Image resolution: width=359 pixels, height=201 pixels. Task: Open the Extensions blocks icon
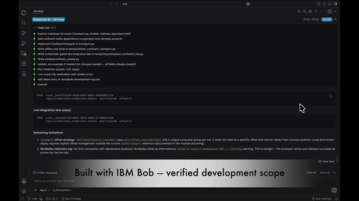click(24, 63)
